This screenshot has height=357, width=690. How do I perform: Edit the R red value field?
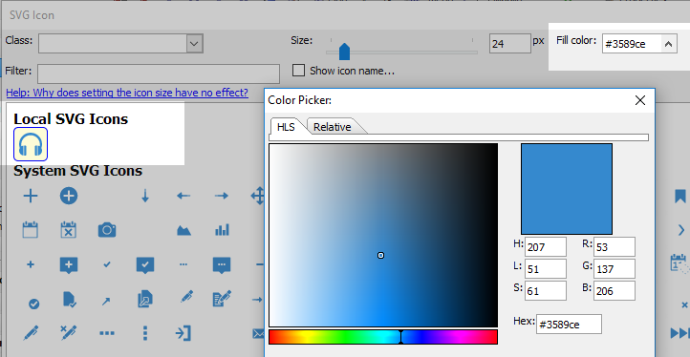point(615,247)
